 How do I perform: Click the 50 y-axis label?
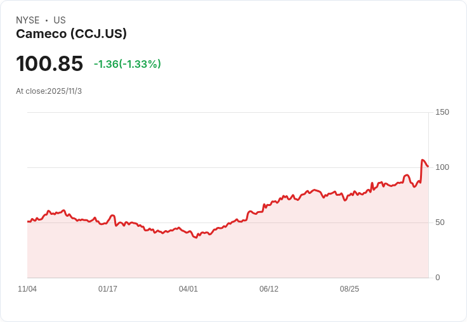click(x=440, y=222)
